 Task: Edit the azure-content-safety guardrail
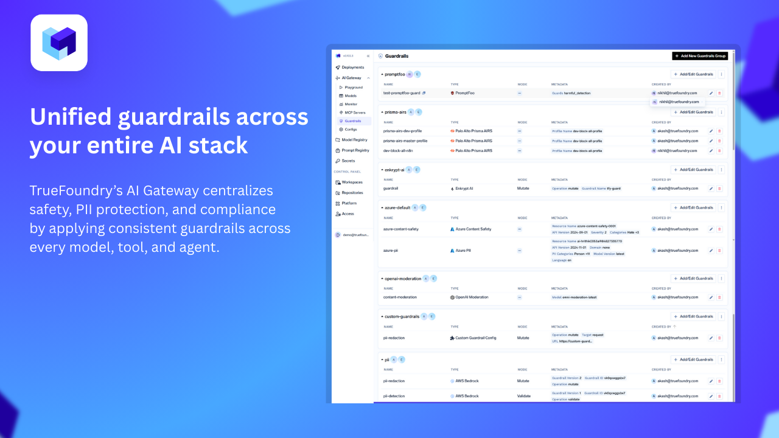click(x=711, y=229)
